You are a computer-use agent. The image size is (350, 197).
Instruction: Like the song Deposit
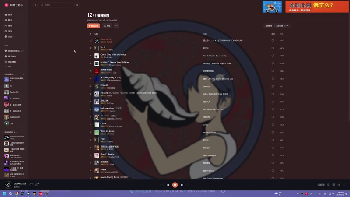coord(273,86)
